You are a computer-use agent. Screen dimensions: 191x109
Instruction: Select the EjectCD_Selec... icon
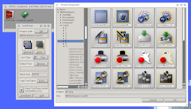point(166,38)
